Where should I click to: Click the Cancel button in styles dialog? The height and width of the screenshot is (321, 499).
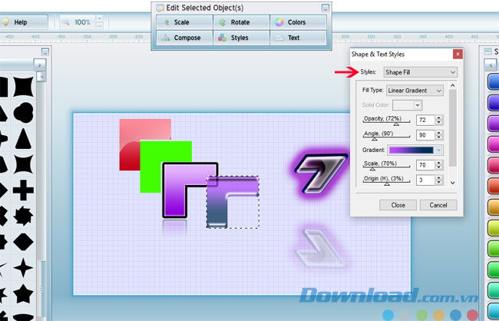click(438, 205)
